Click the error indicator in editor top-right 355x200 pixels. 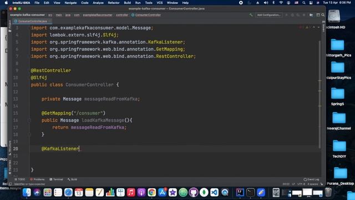pos(301,27)
